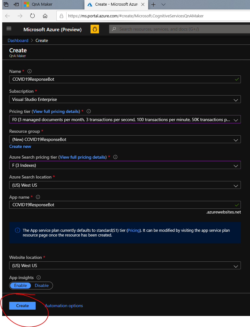This screenshot has height=327, width=250.
Task: Click the Azure search resources box
Action: tap(179, 29)
